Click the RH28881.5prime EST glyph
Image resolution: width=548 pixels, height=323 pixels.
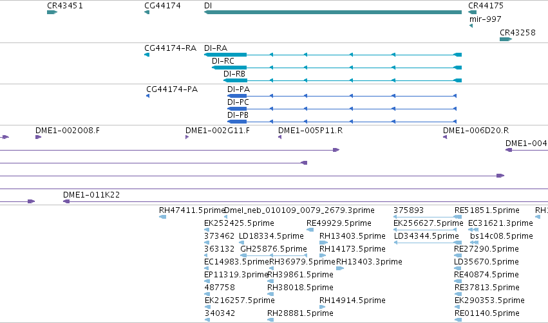270,320
